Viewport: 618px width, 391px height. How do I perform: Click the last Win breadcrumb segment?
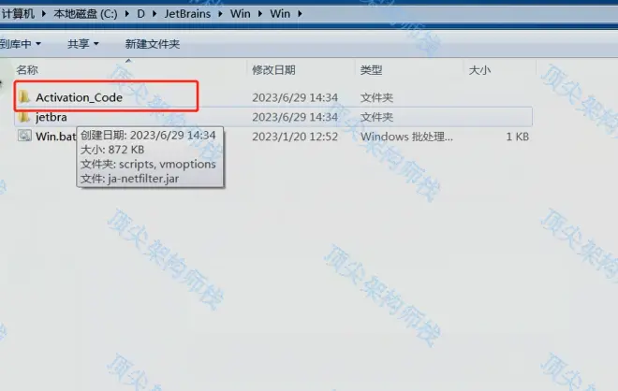click(x=280, y=14)
